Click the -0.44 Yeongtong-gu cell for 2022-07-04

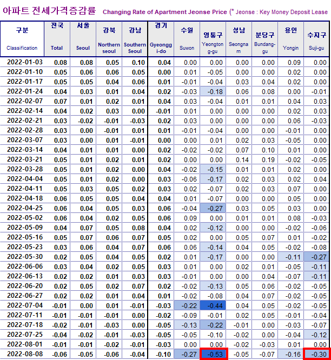213,305
